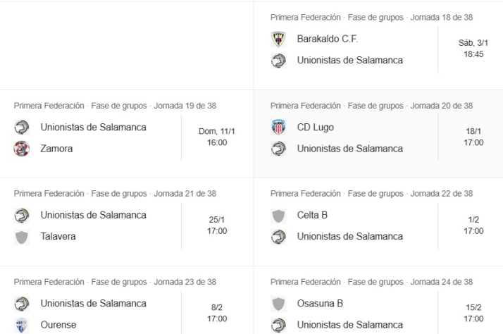Click the Celta B shield icon
Viewport: 503px width, 334px height.
[278, 216]
